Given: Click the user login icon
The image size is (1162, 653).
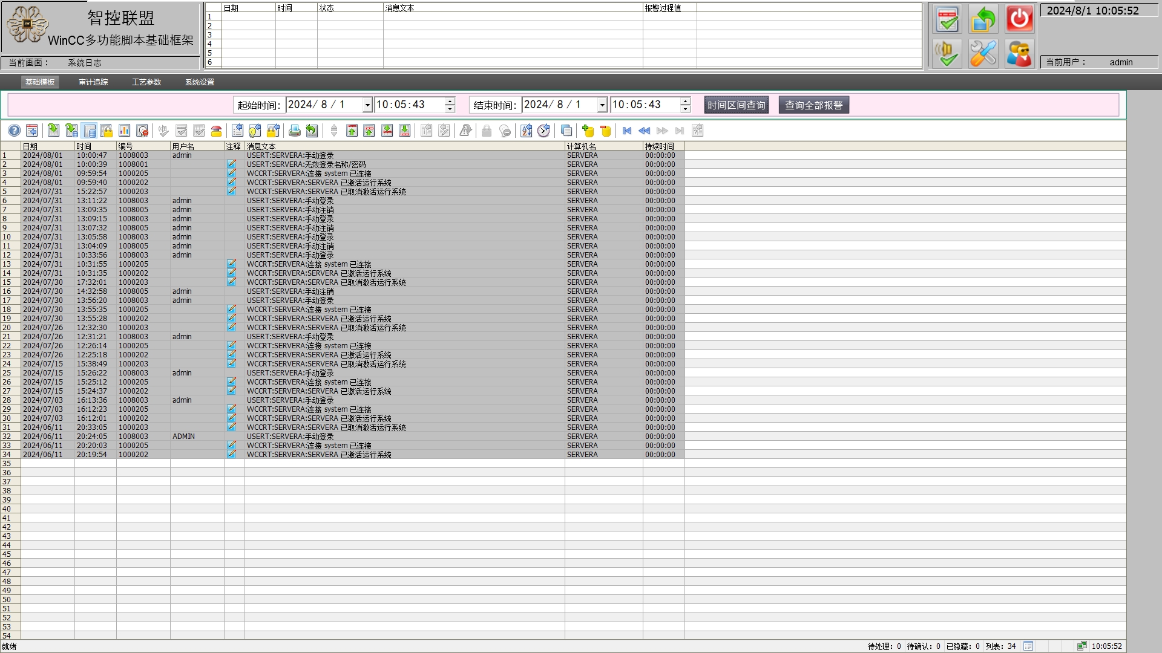Looking at the screenshot, I should click(1019, 54).
